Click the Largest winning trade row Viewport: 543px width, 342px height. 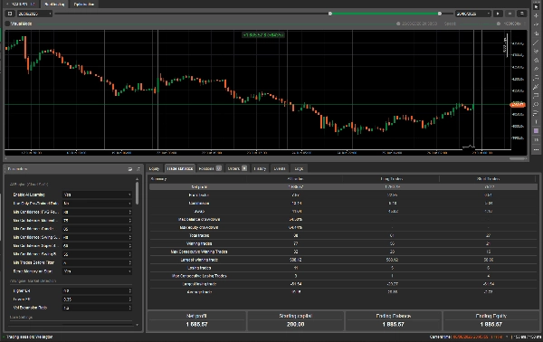pos(343,260)
